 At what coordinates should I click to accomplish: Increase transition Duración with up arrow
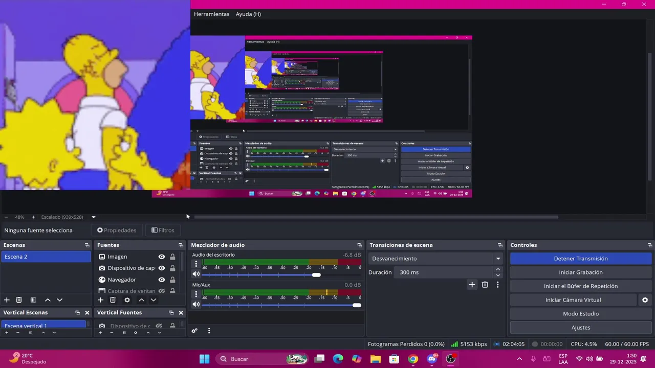[x=498, y=269]
